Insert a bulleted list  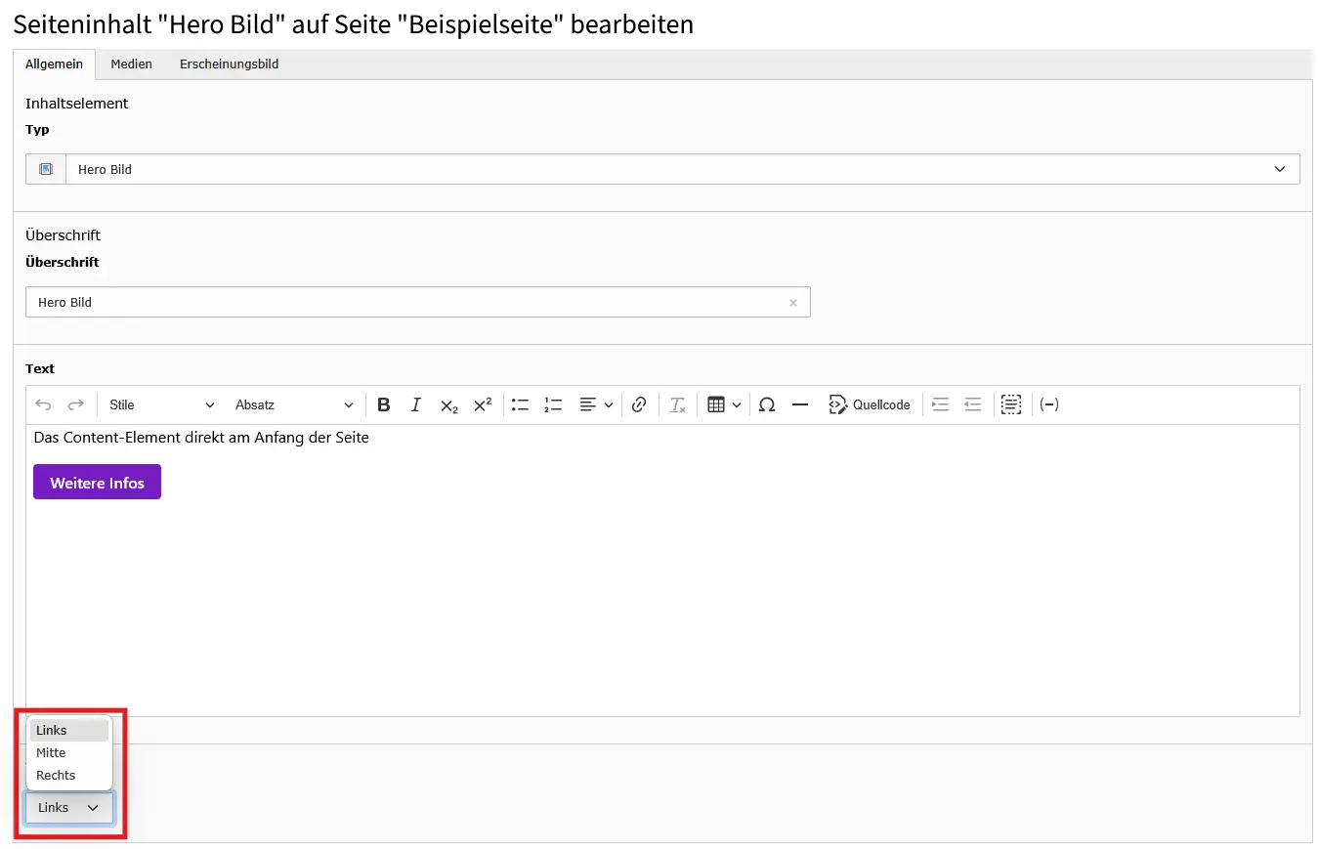[520, 404]
